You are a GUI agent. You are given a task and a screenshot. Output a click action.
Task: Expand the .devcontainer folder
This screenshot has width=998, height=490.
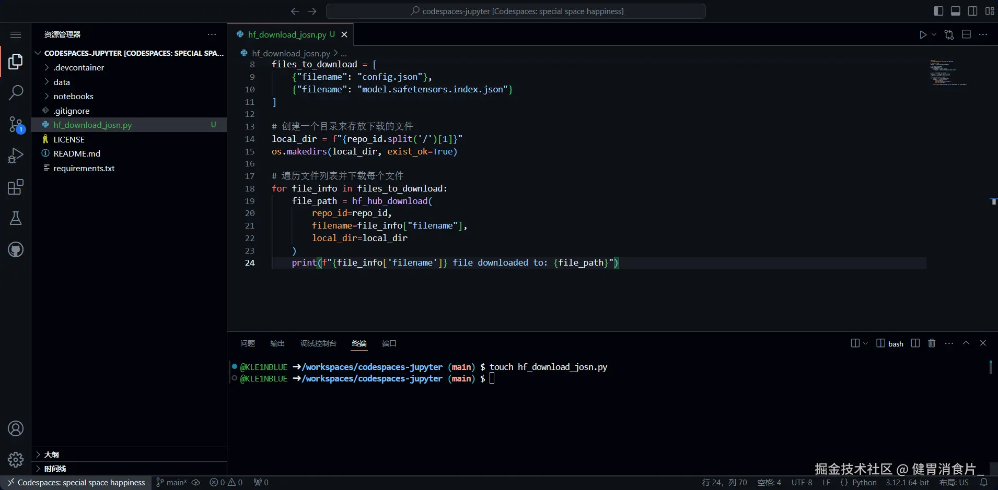point(78,67)
